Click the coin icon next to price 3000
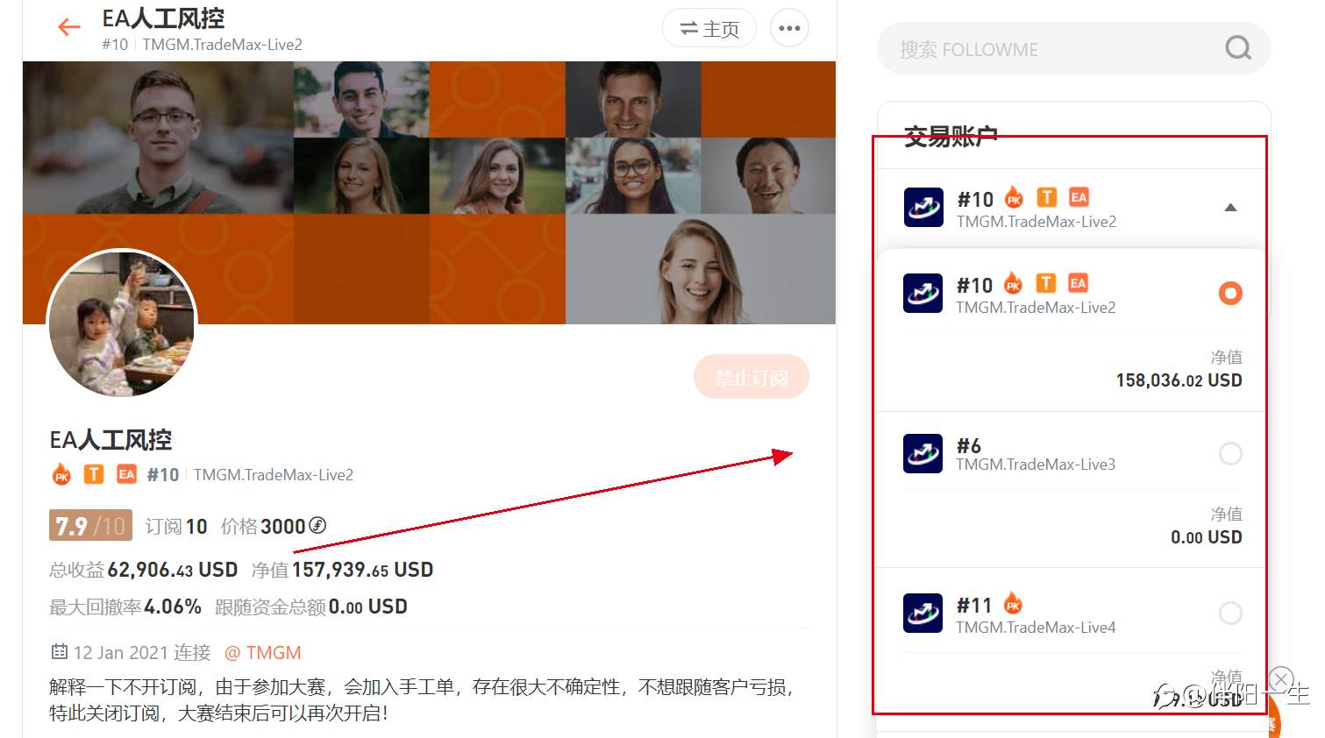 pyautogui.click(x=317, y=525)
